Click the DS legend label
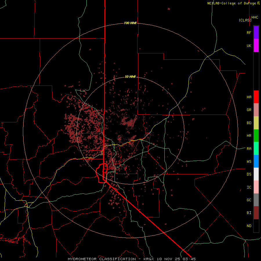Screen dimensions: 261x261 tap(249, 174)
